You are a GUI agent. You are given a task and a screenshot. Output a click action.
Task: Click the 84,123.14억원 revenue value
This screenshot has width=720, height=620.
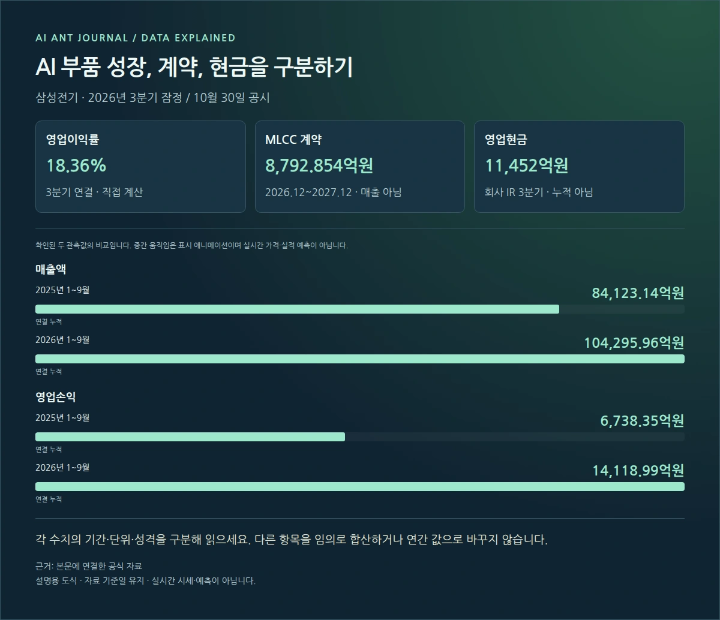coord(638,293)
